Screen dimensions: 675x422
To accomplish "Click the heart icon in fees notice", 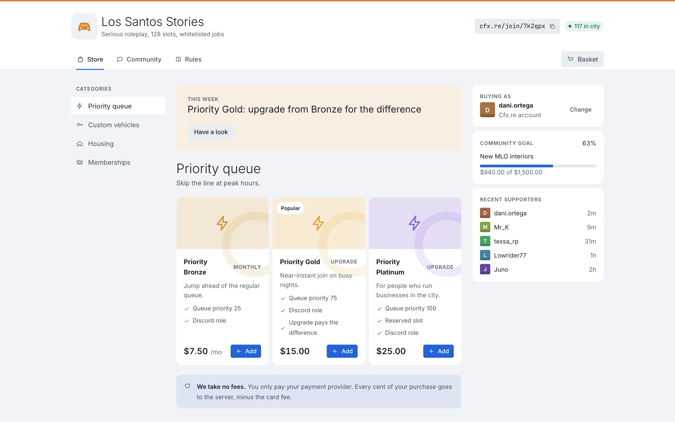I will (x=187, y=386).
